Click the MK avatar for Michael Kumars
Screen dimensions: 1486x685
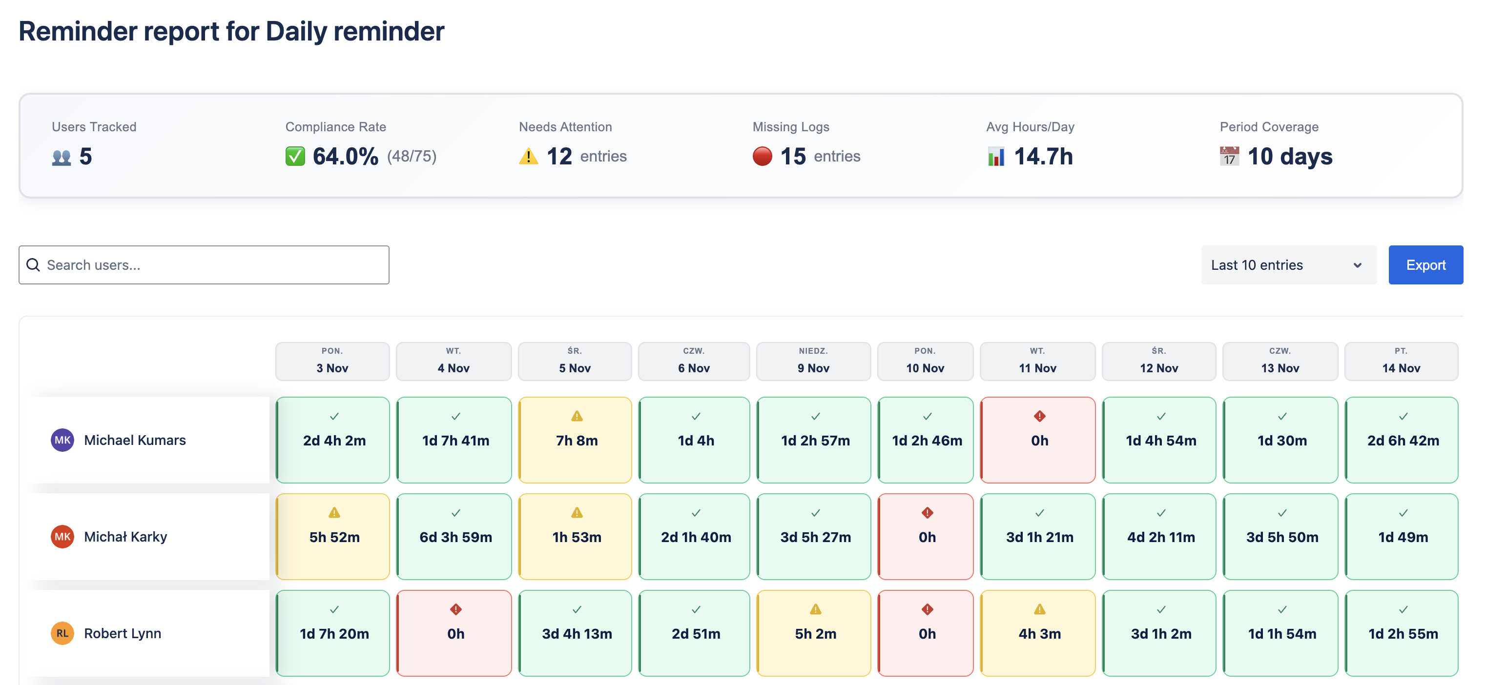[62, 440]
